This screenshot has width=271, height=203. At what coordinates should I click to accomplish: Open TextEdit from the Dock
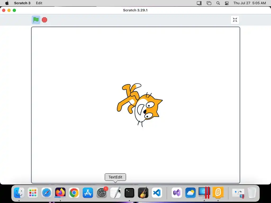click(115, 193)
